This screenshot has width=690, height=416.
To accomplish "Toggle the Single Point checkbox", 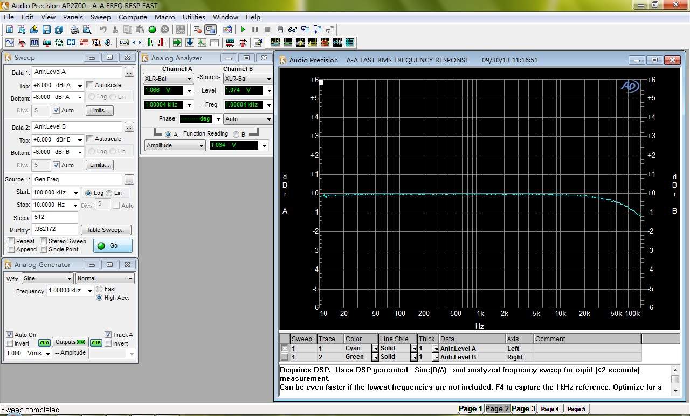I will tap(43, 249).
